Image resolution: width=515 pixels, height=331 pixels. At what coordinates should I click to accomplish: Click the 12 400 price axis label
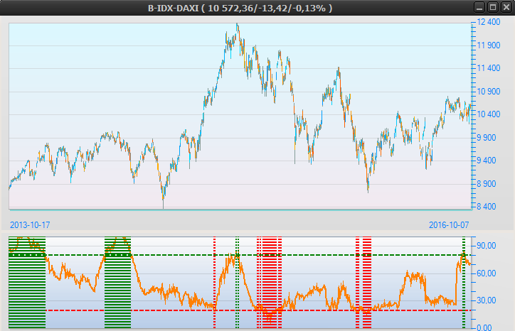(x=489, y=22)
